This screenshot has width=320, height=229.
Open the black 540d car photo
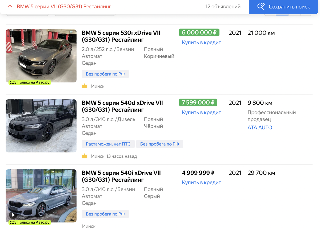click(41, 126)
